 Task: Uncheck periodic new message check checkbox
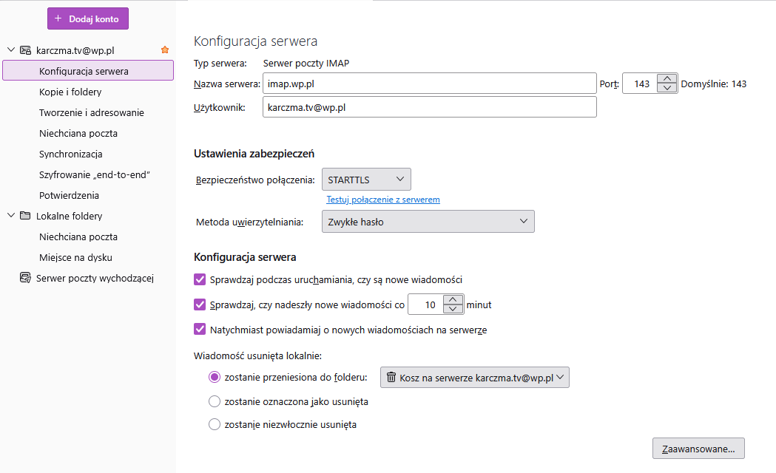pyautogui.click(x=200, y=304)
